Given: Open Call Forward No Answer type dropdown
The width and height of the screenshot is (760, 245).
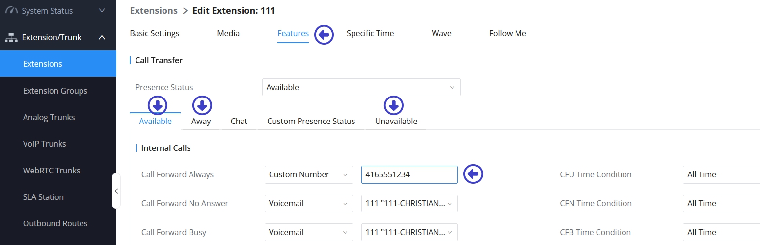Looking at the screenshot, I should 308,203.
